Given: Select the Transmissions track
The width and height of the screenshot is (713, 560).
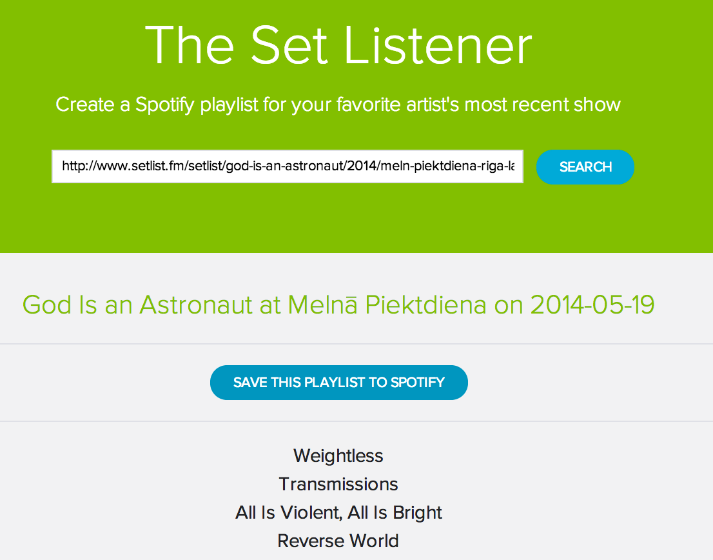Looking at the screenshot, I should point(338,485).
